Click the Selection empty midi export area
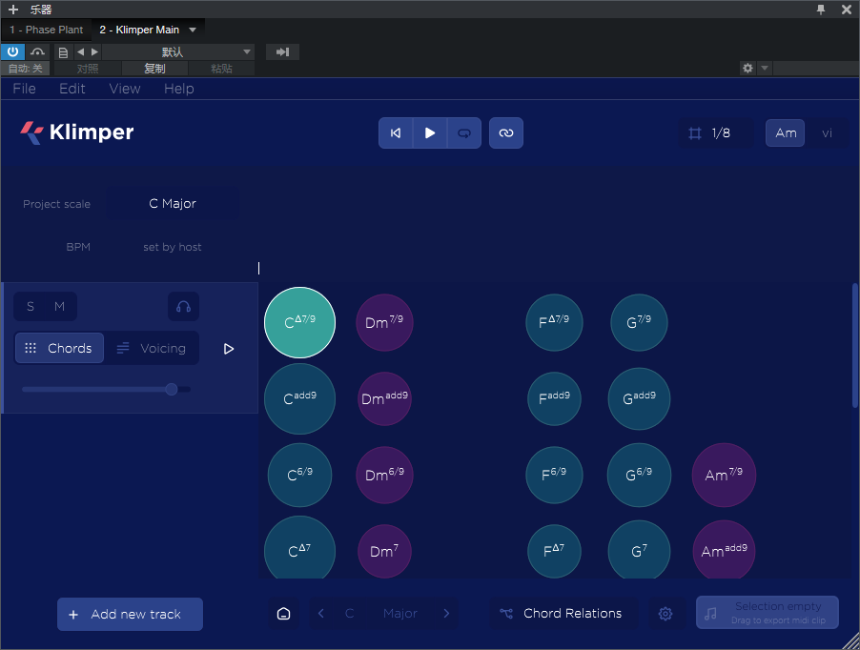This screenshot has height=650, width=860. point(768,613)
